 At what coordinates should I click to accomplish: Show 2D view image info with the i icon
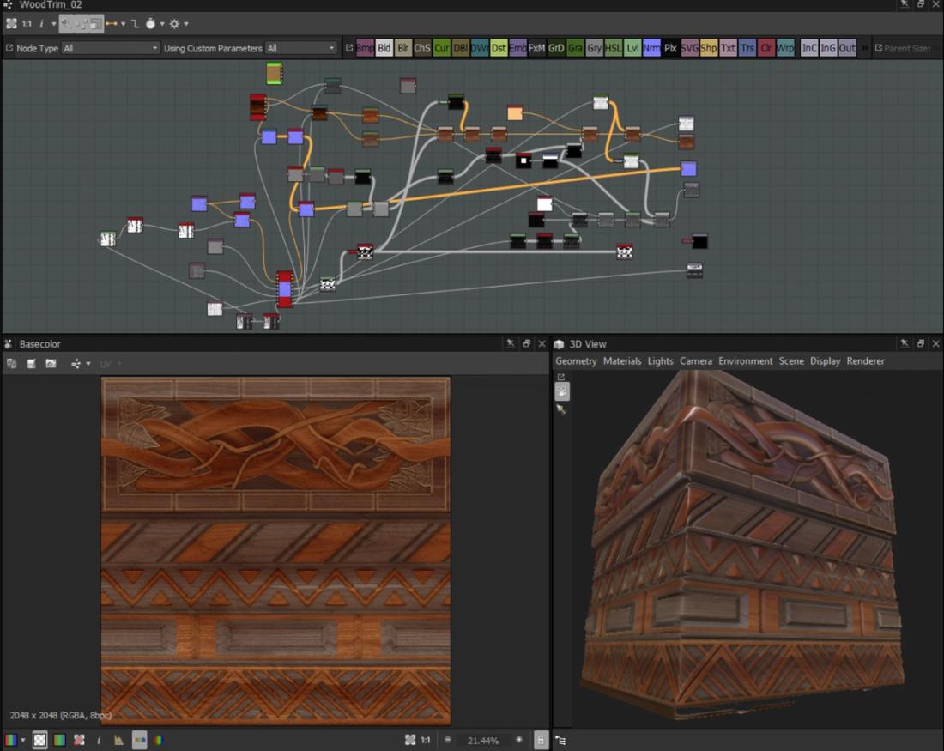click(x=99, y=740)
